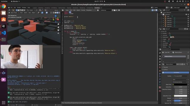Open Ubuntu Software from the dock
Image resolution: width=190 pixels, height=106 pixels.
(x=4, y=19)
